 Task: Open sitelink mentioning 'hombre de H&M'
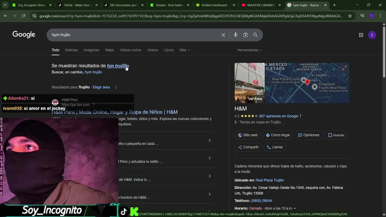[166, 194]
